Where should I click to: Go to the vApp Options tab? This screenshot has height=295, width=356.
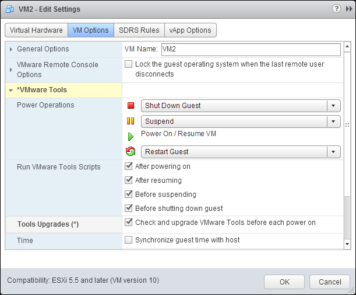pyautogui.click(x=191, y=30)
